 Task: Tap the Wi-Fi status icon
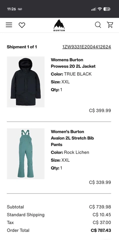(100, 9)
